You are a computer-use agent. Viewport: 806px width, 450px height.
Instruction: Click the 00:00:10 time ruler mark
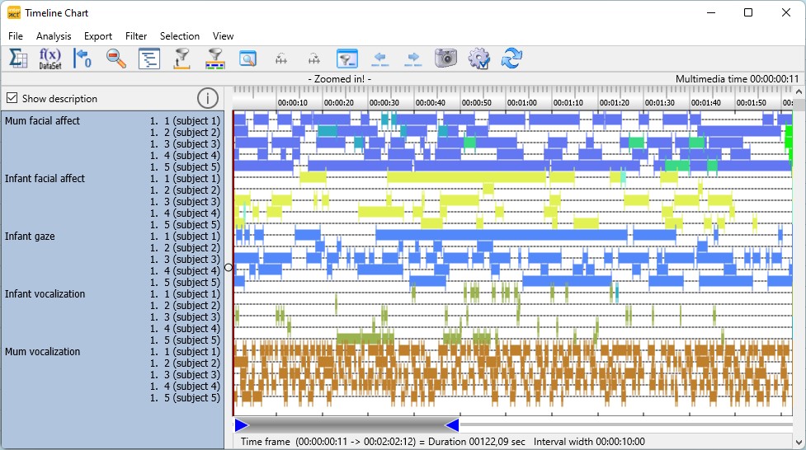tap(293, 102)
